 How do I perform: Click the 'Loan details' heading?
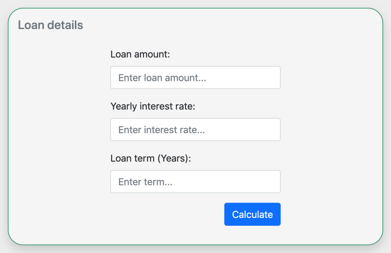tap(50, 25)
